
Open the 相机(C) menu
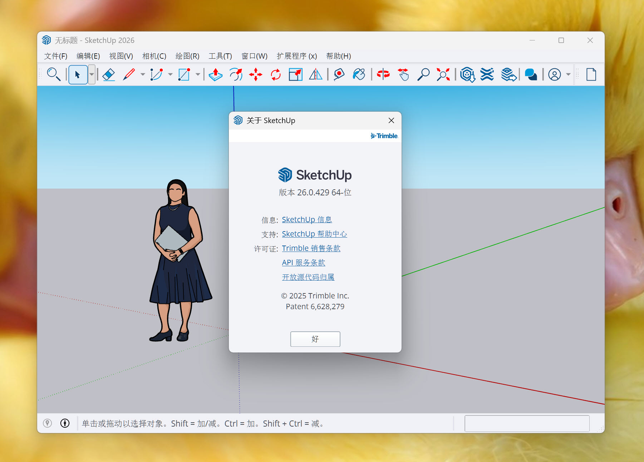(x=154, y=56)
